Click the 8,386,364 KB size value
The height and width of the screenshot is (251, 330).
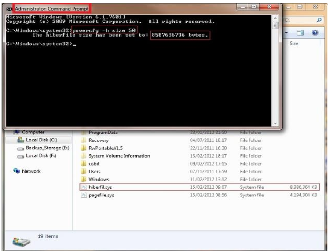point(303,187)
